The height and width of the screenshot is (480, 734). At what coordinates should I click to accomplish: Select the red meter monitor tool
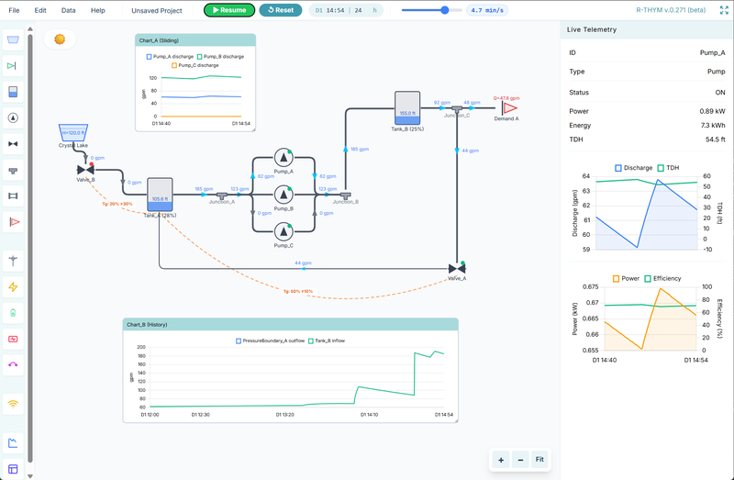[13, 339]
